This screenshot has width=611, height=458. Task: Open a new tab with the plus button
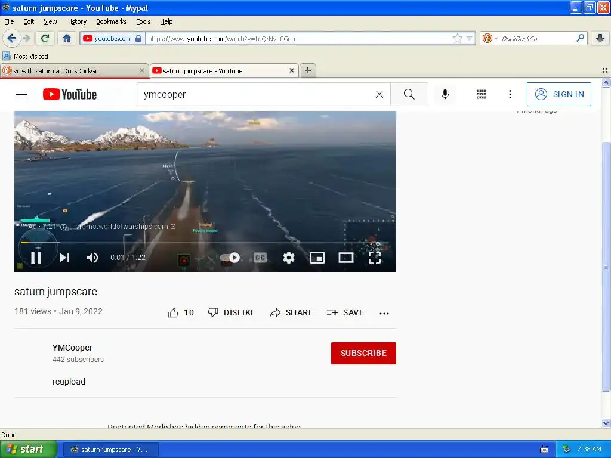(308, 70)
